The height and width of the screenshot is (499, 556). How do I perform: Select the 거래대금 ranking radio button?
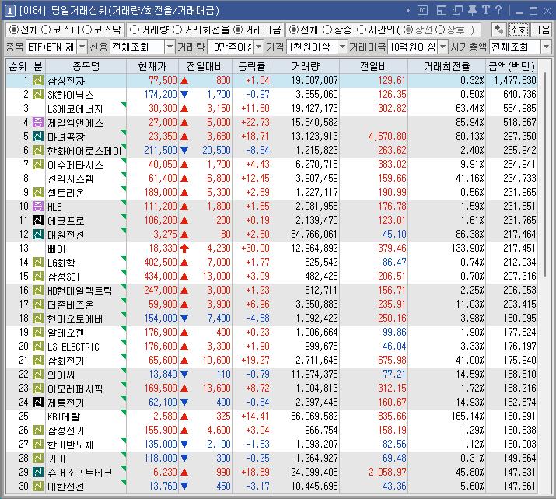tap(238, 30)
